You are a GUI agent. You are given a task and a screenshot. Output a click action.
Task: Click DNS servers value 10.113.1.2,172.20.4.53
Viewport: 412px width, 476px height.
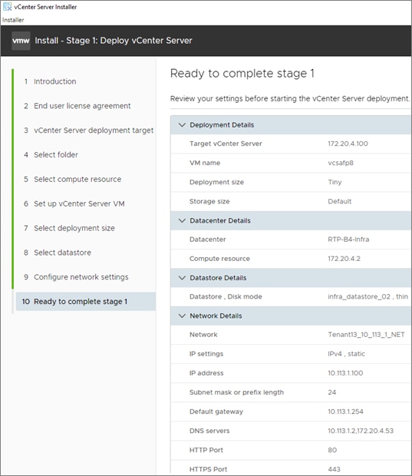click(361, 431)
